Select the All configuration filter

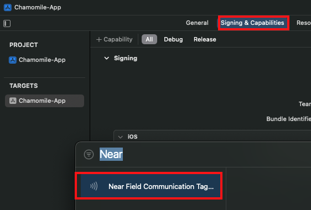coord(149,39)
